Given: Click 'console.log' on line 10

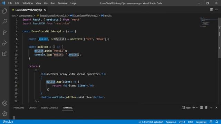Looking at the screenshot, I should (x=42, y=55).
